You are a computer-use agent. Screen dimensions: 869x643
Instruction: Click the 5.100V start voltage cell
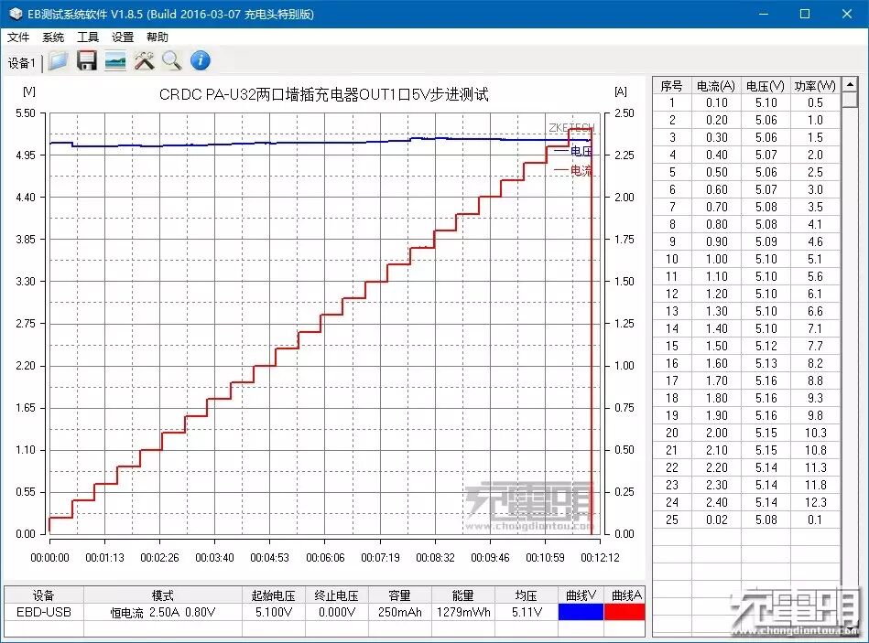click(x=274, y=612)
